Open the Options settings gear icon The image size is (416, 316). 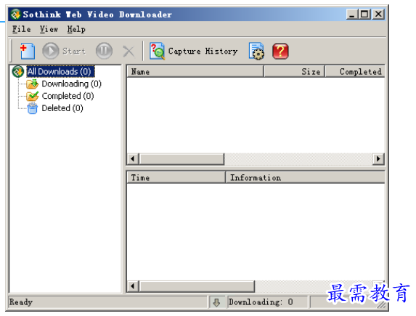(x=256, y=51)
